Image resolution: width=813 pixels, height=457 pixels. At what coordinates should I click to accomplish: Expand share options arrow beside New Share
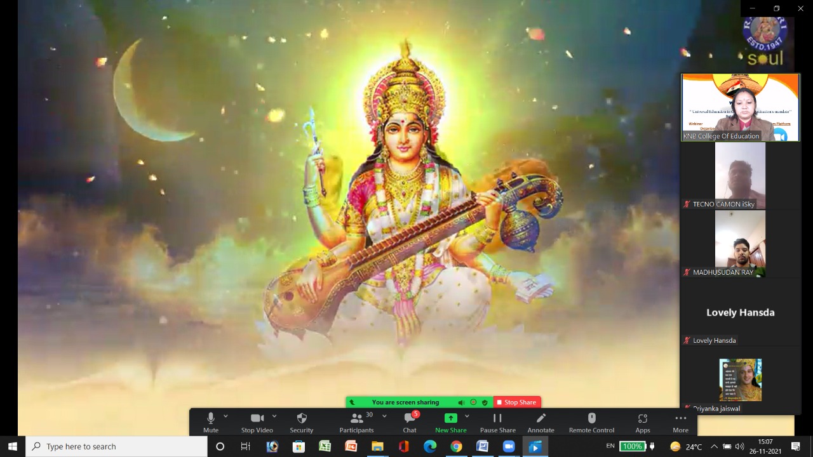pos(467,416)
